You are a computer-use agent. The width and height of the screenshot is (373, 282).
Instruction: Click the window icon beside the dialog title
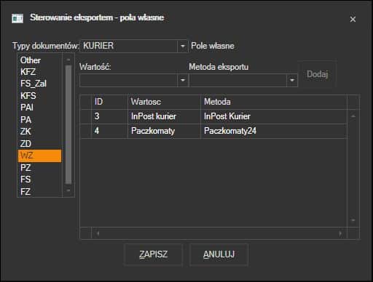coord(17,18)
